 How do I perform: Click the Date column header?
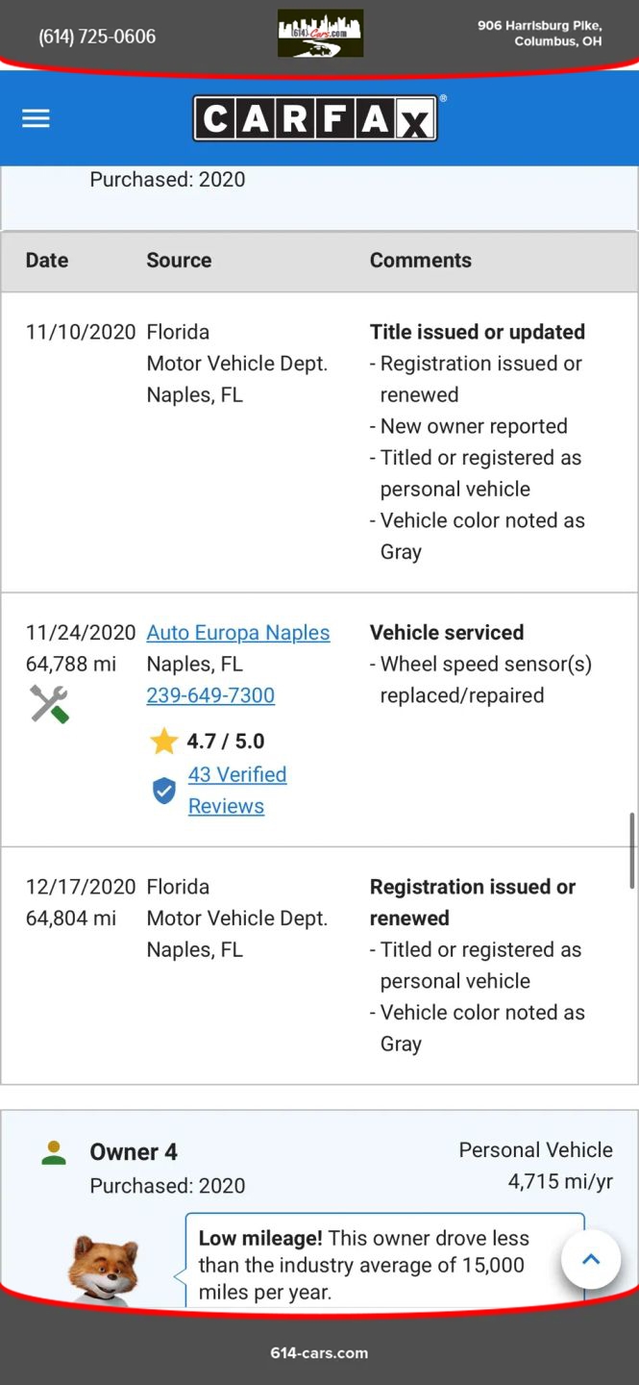point(47,261)
